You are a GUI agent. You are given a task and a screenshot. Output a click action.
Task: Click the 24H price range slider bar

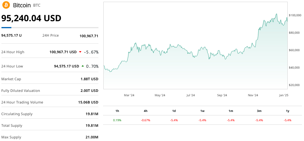pos(50,28)
